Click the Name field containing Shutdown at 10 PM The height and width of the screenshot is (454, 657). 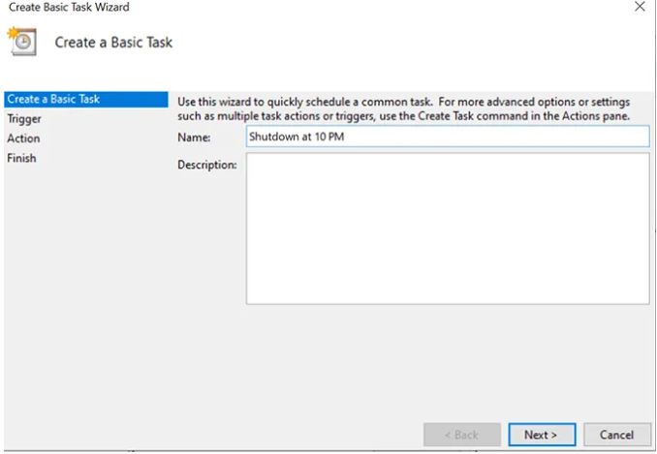(447, 136)
